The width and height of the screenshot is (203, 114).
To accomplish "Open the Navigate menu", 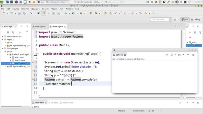I will 36,9.
